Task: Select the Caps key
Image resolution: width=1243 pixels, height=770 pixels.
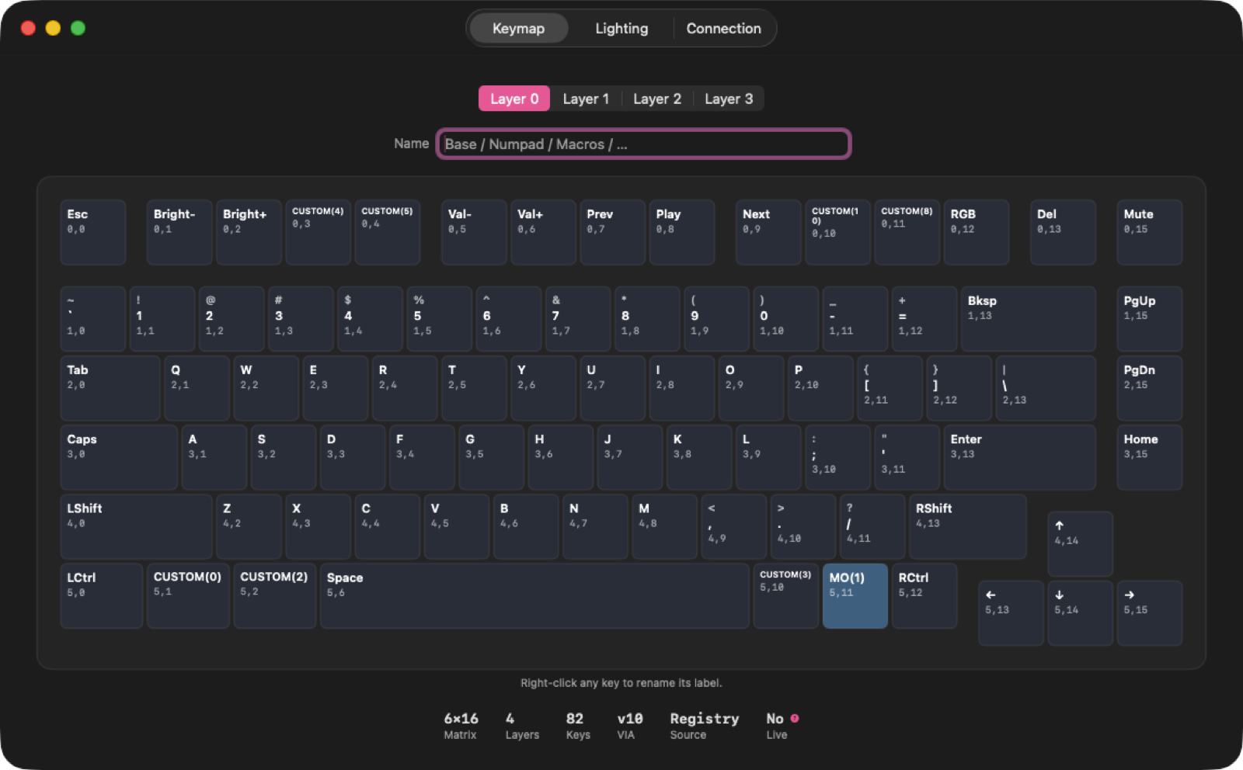Action: click(x=119, y=457)
